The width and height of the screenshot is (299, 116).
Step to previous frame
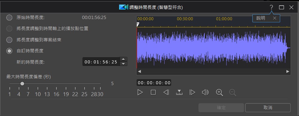point(166,92)
